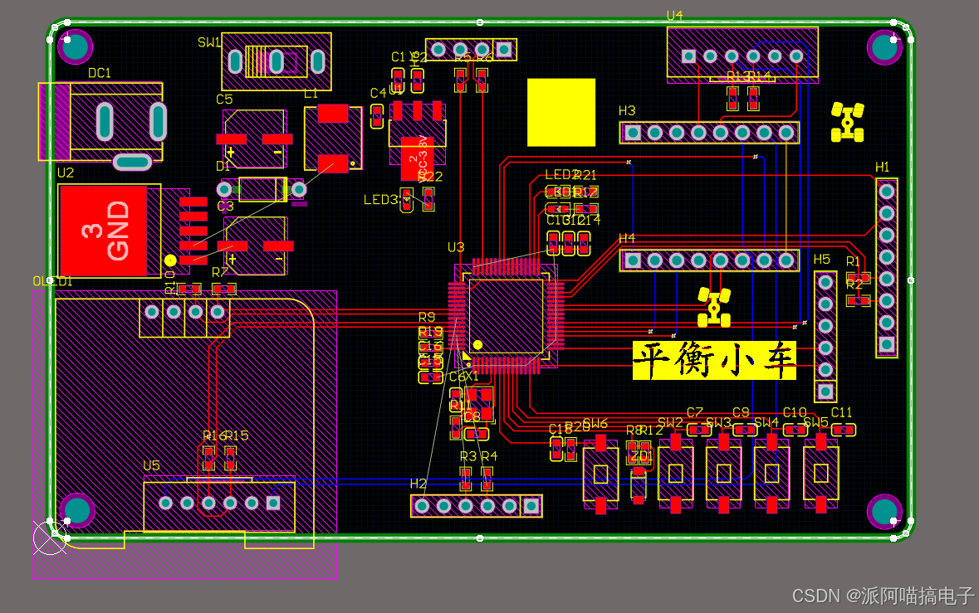Select the H1 vertical pin header
The image size is (979, 613).
(x=887, y=268)
